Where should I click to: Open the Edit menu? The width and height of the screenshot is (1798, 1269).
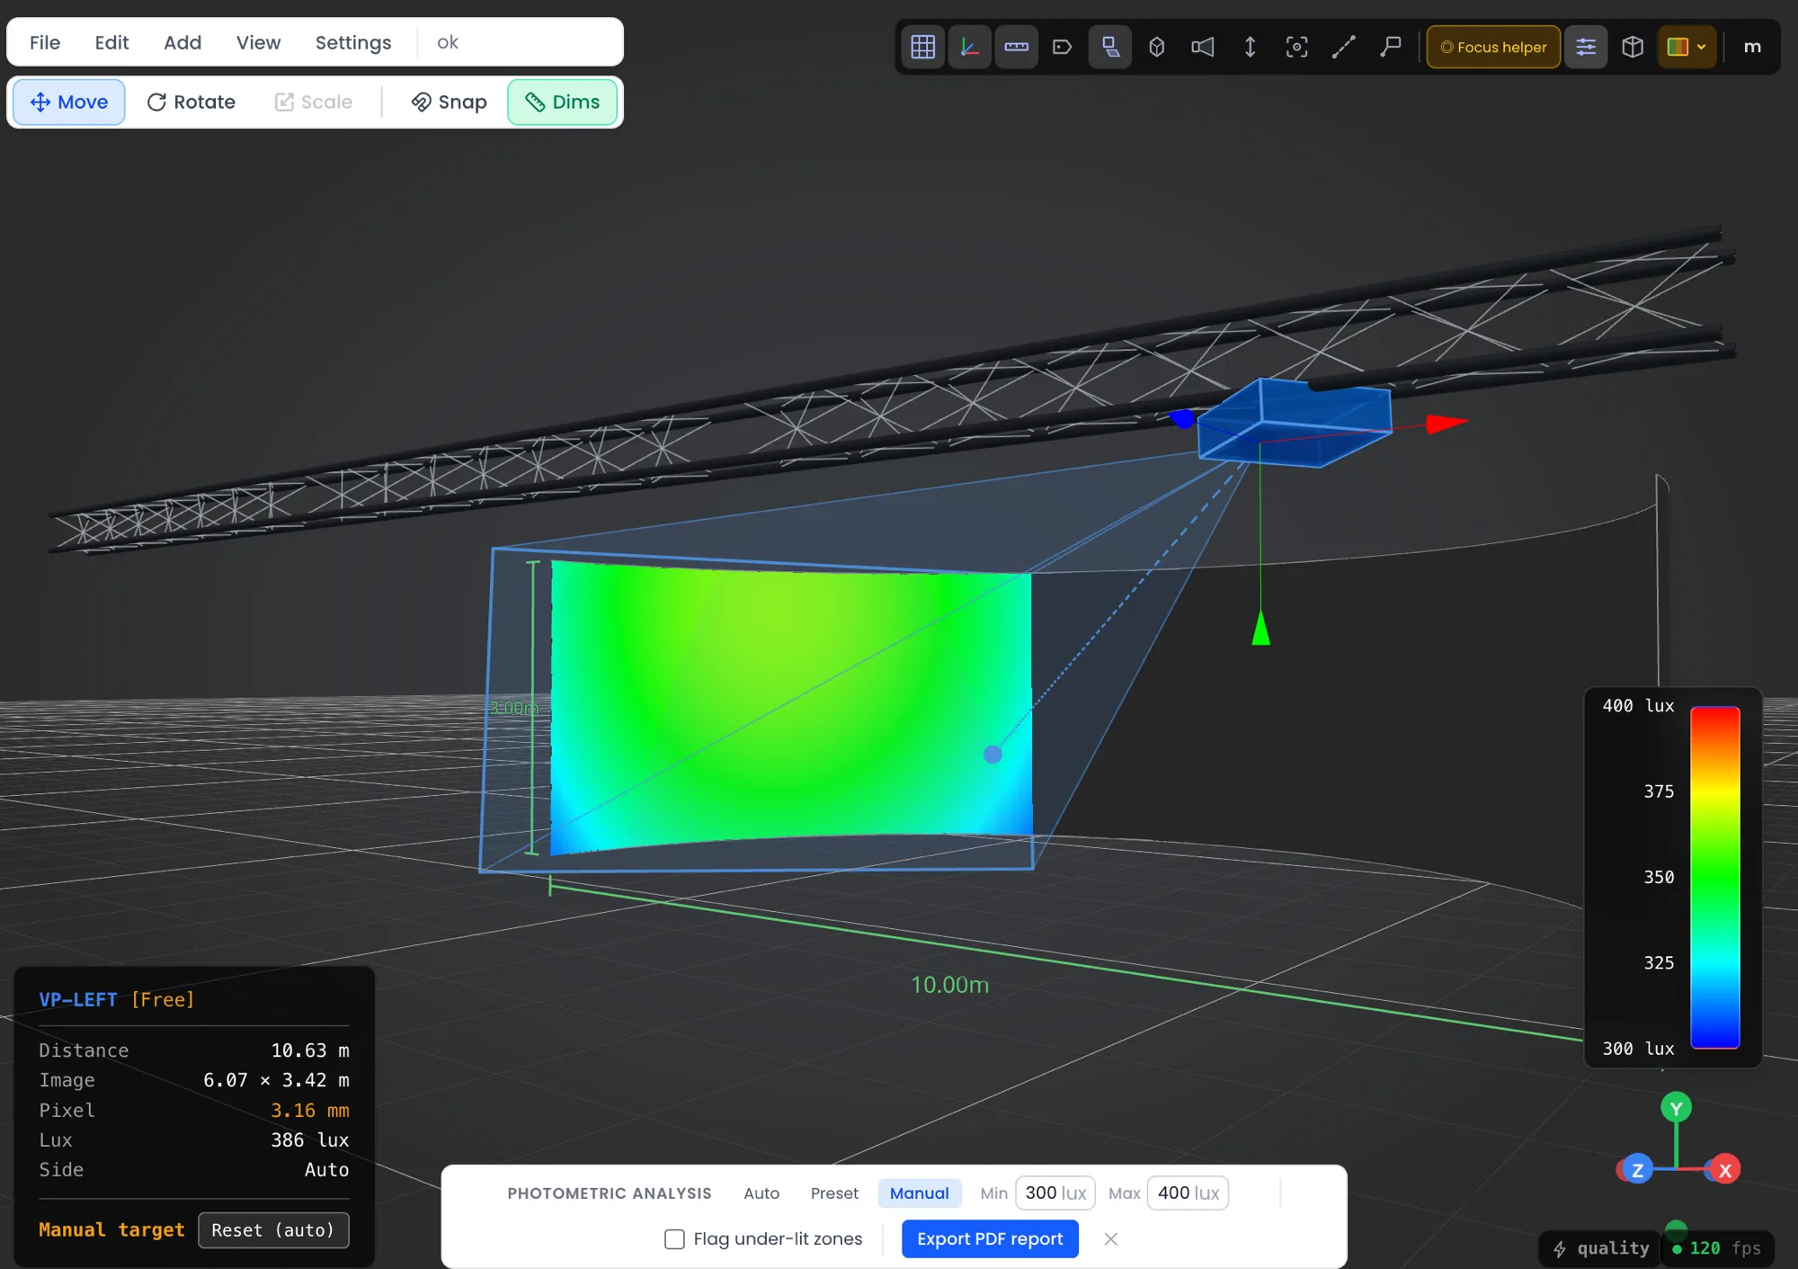[111, 42]
